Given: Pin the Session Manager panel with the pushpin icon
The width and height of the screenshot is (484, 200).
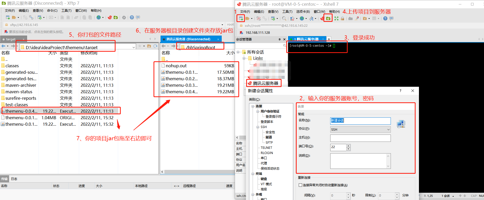Looking at the screenshot, I should pyautogui.click(x=280, y=39).
